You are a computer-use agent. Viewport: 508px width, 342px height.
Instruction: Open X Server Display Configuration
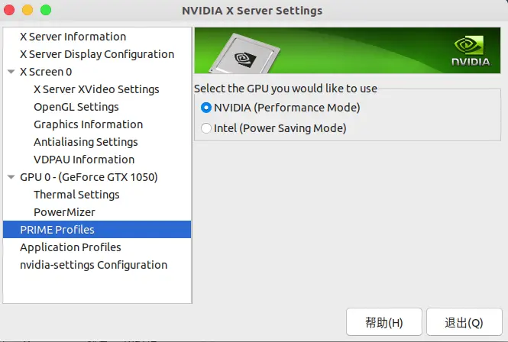(x=97, y=54)
